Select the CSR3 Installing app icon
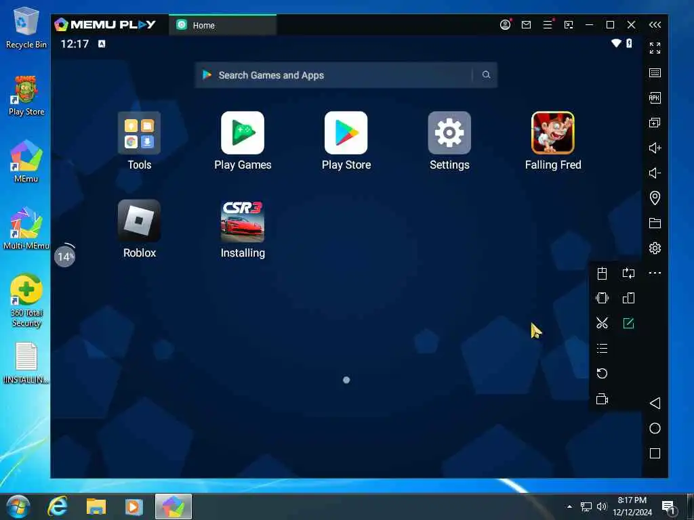694x520 pixels. [243, 221]
